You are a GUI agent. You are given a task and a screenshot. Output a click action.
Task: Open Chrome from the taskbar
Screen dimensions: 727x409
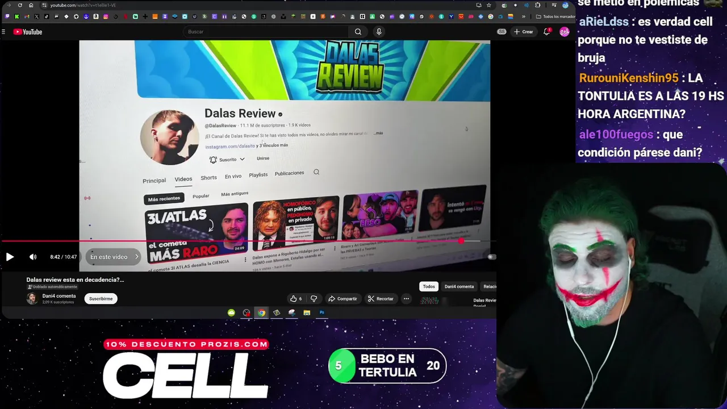(261, 312)
